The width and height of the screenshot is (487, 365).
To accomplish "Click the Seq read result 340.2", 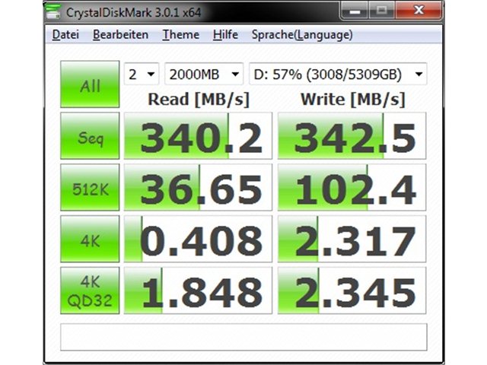I will (x=198, y=136).
